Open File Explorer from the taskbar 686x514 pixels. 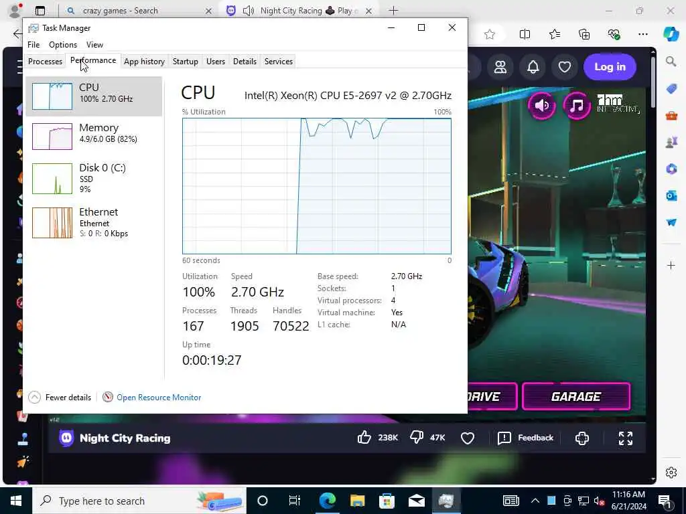pyautogui.click(x=357, y=501)
